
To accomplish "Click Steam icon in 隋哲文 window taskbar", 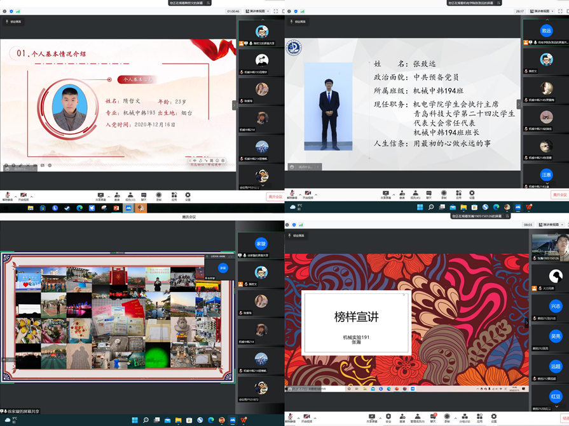I will point(67,208).
